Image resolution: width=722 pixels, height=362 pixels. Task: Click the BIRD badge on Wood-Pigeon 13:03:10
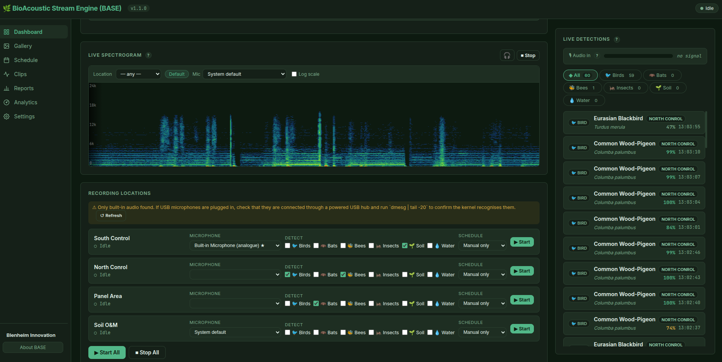[x=579, y=148]
